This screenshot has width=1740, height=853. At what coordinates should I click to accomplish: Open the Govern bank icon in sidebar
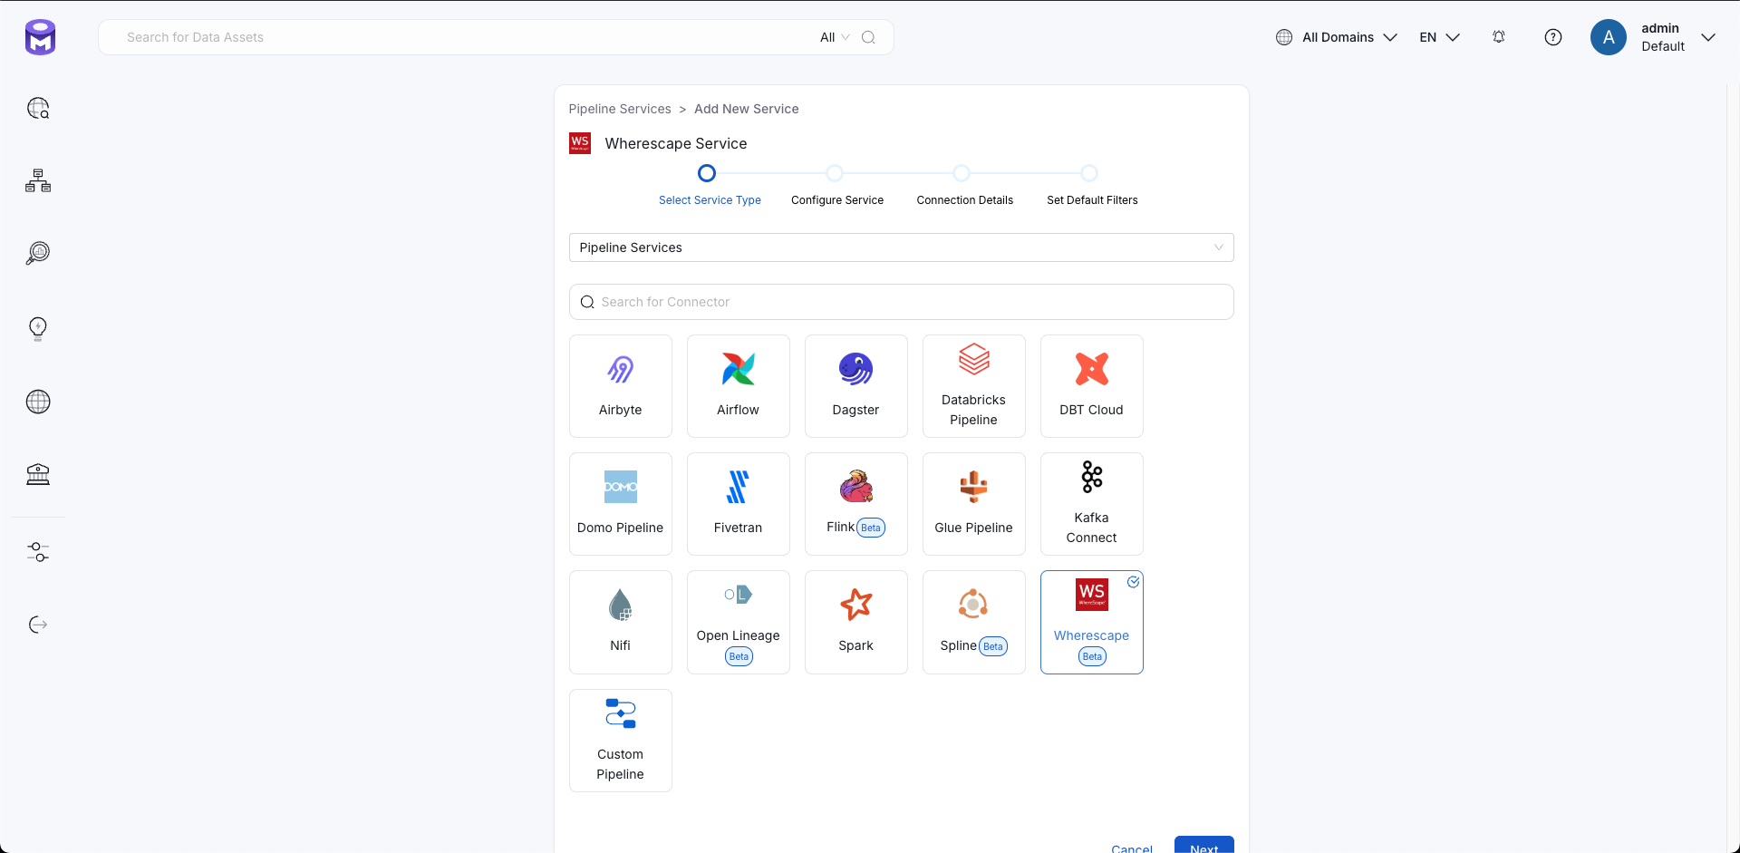pyautogui.click(x=38, y=474)
